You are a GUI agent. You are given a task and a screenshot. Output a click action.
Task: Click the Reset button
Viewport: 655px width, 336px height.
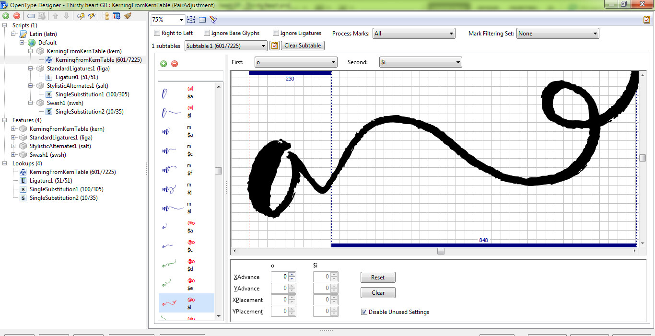tap(378, 278)
